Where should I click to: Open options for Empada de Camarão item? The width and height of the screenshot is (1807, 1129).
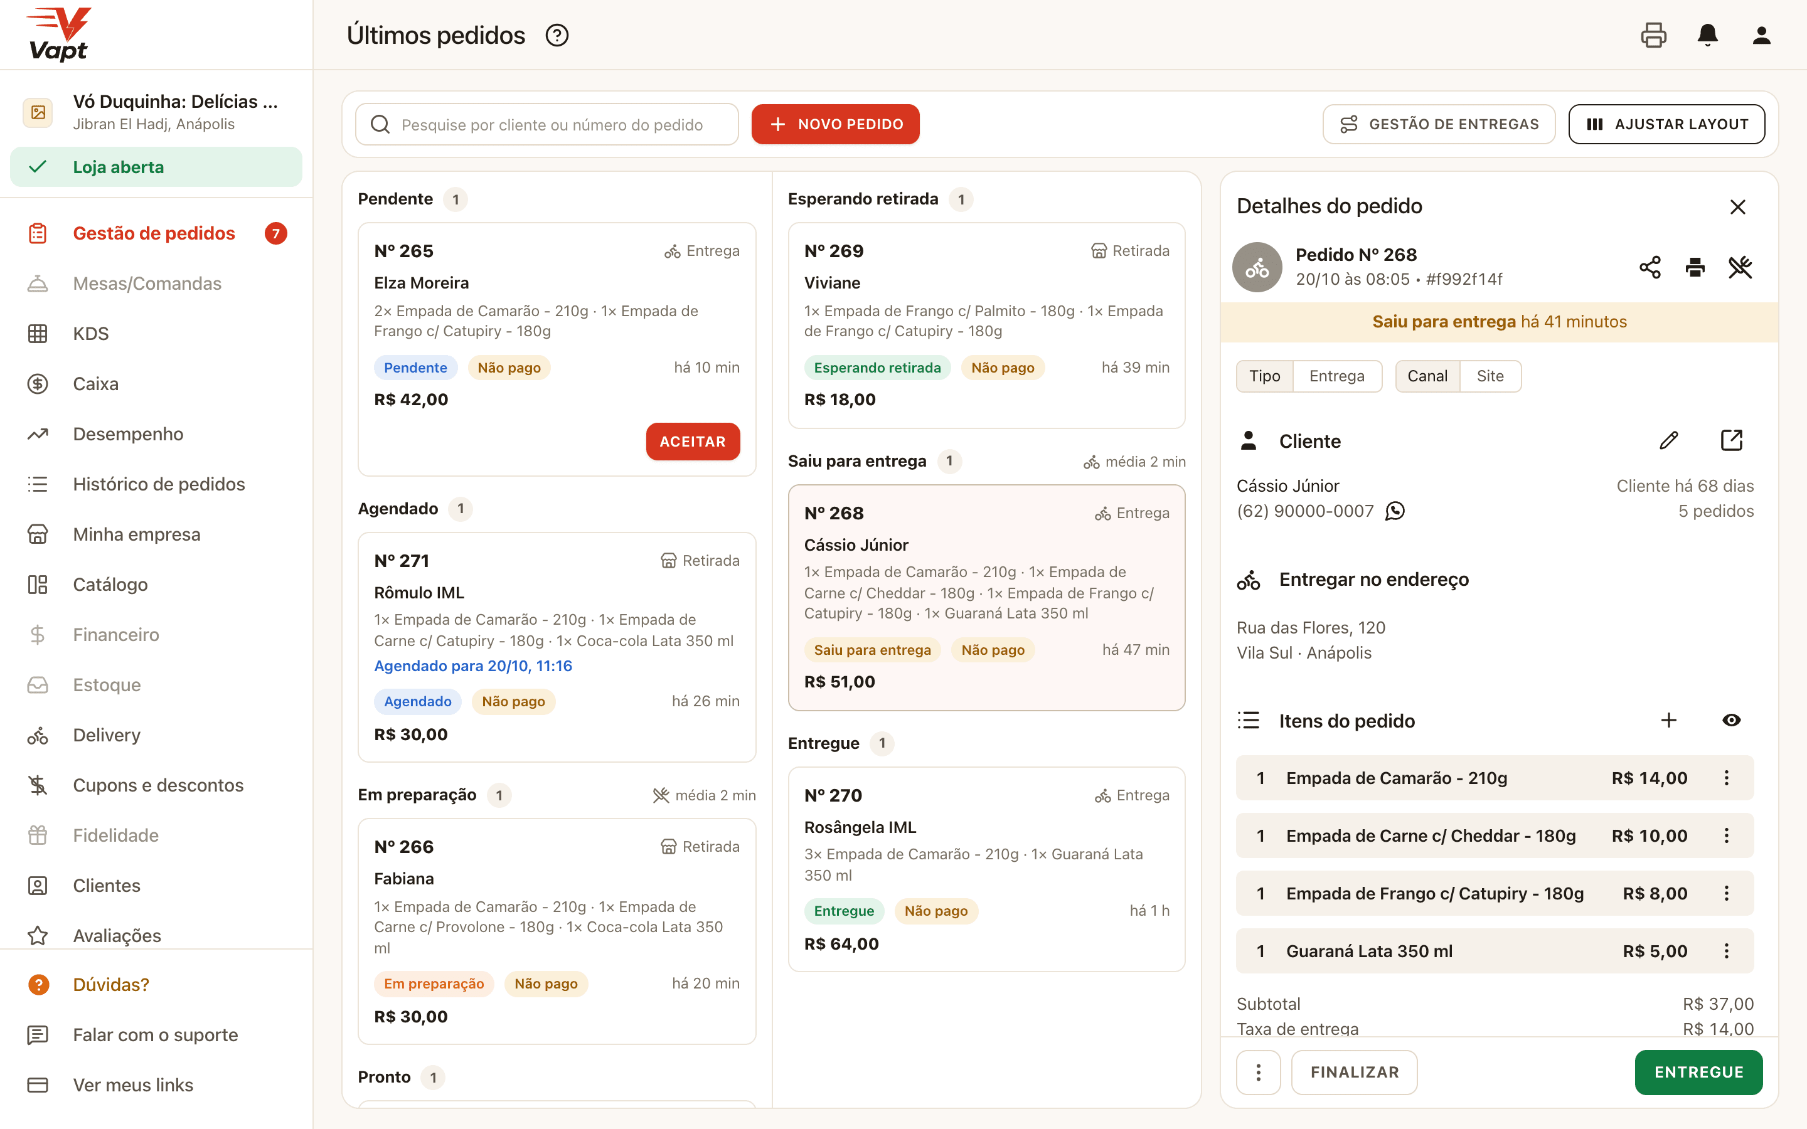pos(1726,778)
